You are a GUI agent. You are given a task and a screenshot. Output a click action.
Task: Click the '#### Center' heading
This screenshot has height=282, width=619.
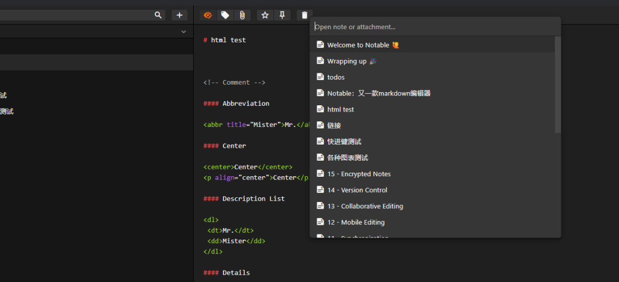[x=225, y=146]
